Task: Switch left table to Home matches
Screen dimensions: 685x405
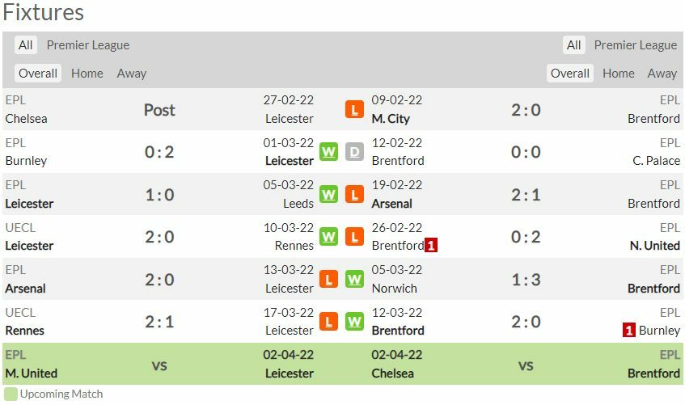Action: (87, 74)
